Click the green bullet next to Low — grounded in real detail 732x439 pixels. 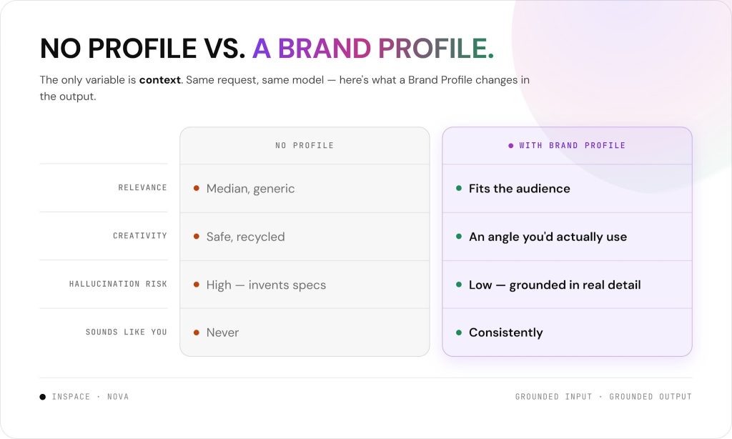coord(459,285)
